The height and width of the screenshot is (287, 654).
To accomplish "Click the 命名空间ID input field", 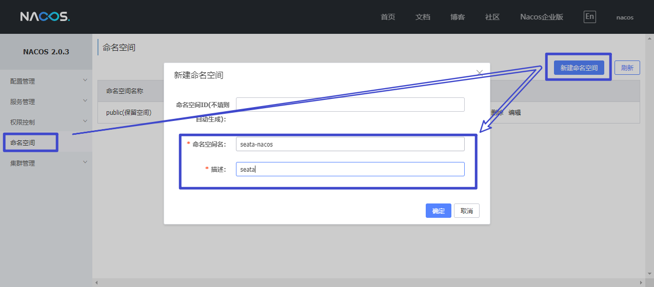I will pyautogui.click(x=350, y=105).
